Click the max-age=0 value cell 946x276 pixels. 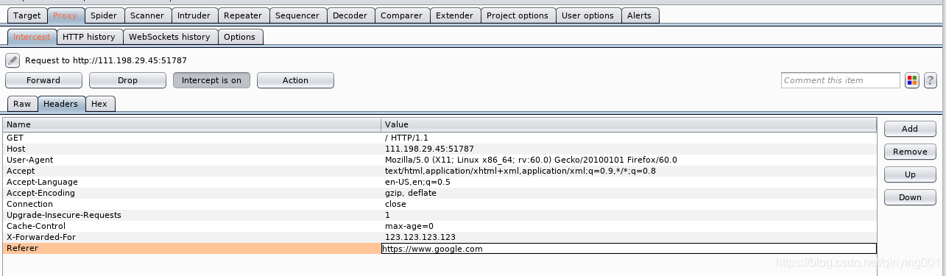click(409, 226)
